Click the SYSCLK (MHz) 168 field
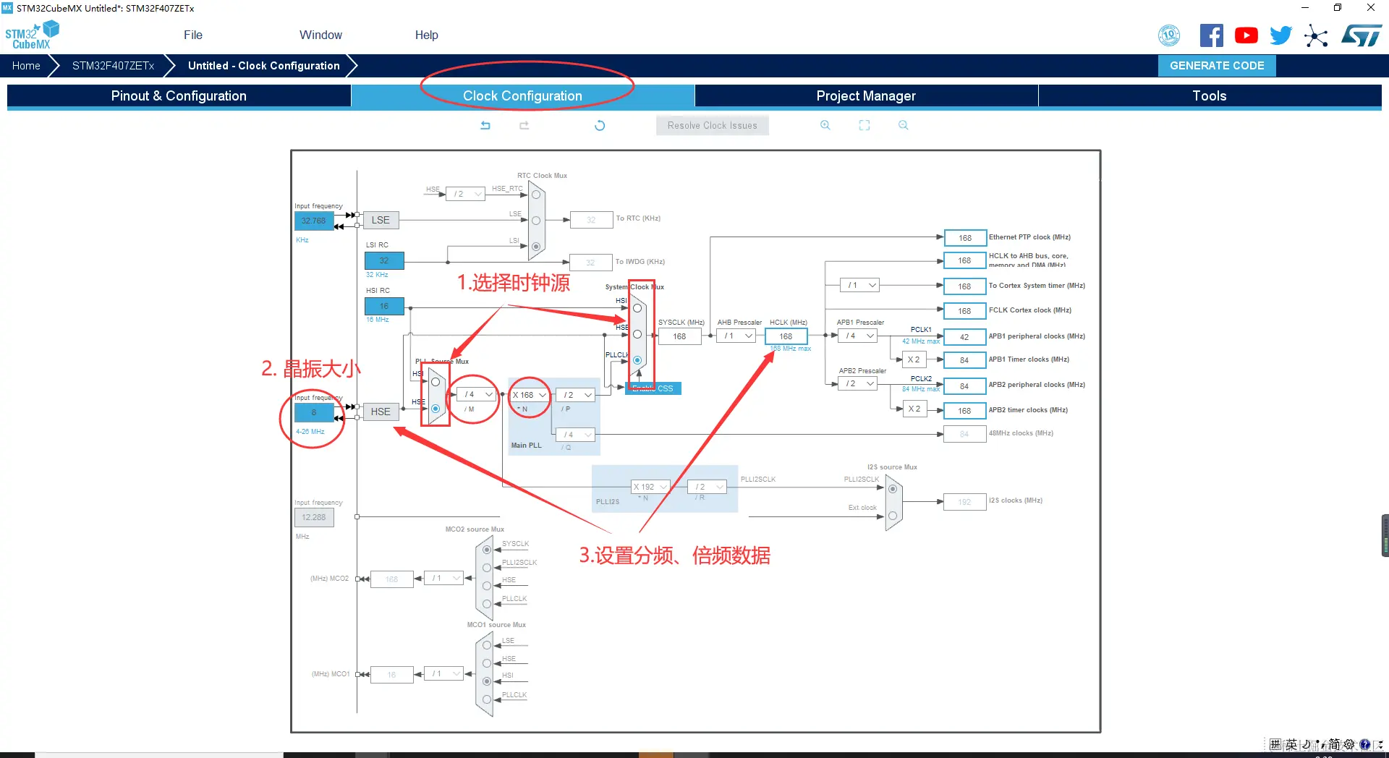 (679, 336)
